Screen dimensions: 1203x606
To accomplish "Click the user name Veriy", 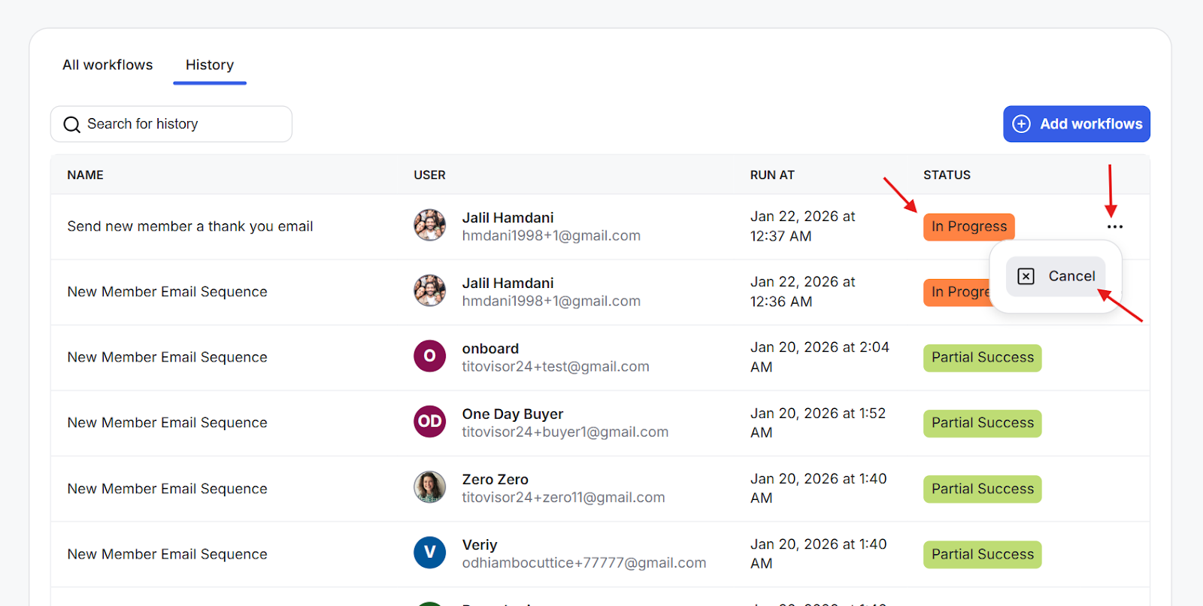I will (x=480, y=544).
